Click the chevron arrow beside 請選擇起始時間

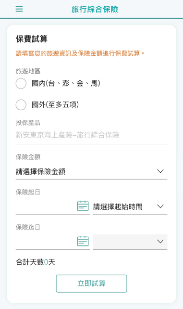pyautogui.click(x=160, y=206)
